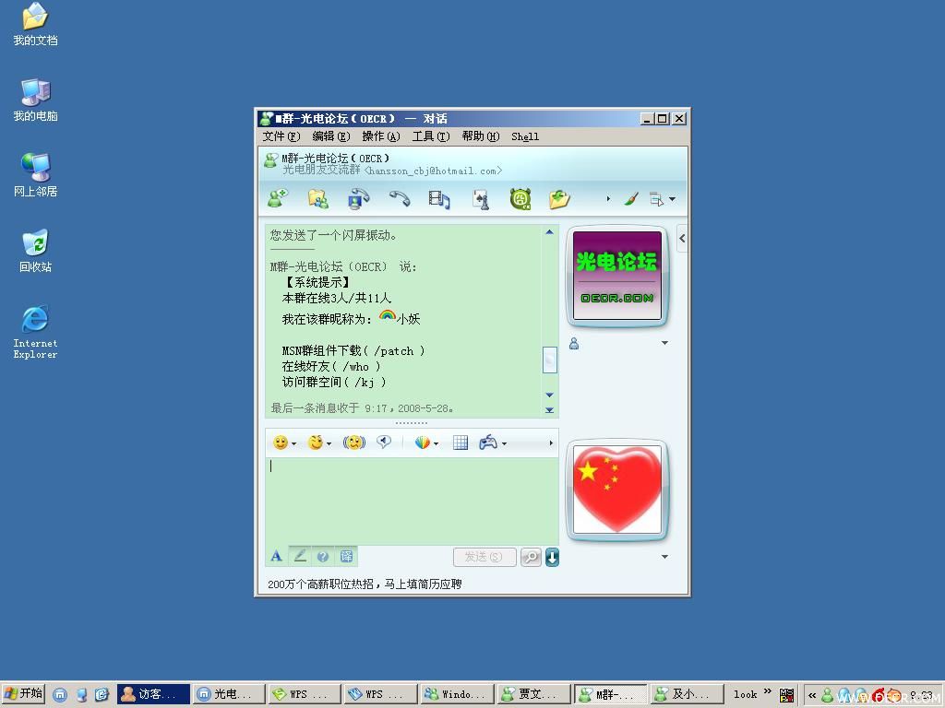945x708 pixels.
Task: Click the invite contact icon in toolbar
Action: click(x=278, y=199)
